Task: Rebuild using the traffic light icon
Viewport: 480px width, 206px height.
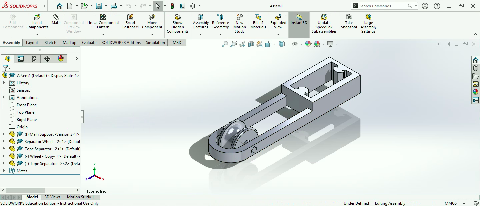Action: point(172,6)
